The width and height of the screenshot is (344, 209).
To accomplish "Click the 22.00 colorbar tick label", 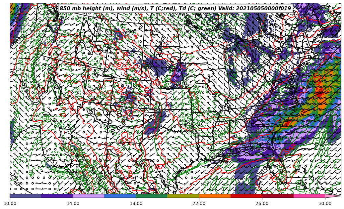I will point(199,203).
